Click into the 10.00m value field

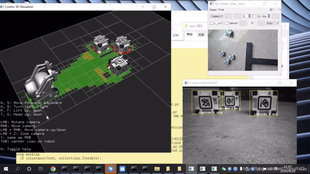tap(262, 16)
